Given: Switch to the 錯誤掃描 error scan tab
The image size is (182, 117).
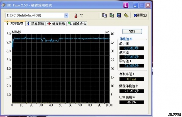Looking at the screenshot, I should coord(77,24).
